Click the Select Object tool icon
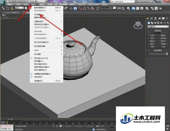This screenshot has width=170, height=131. (x=26, y=8)
